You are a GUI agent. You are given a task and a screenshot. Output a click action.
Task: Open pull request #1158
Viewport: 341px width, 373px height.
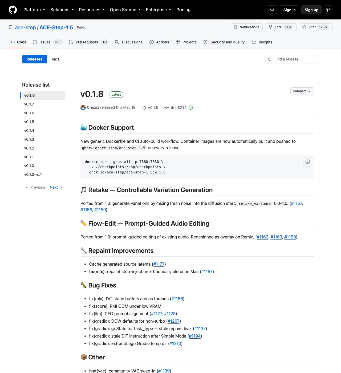pyautogui.click(x=86, y=210)
